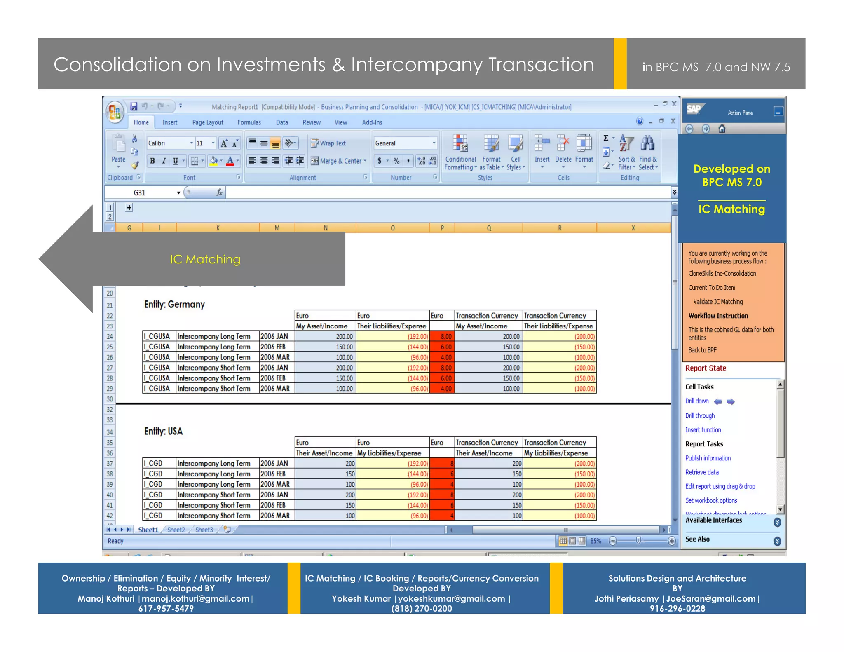The height and width of the screenshot is (652, 844).
Task: Open the Insert ribbon tab
Action: pos(170,122)
